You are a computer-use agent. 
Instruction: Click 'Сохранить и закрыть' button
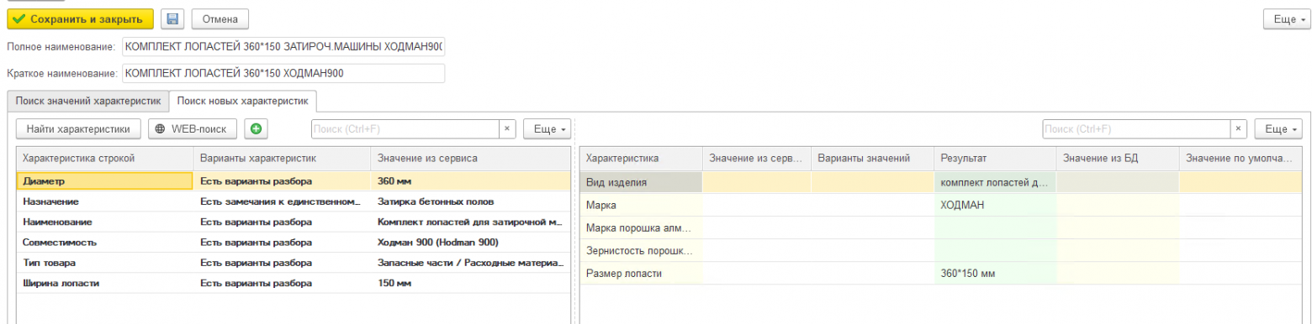[81, 18]
